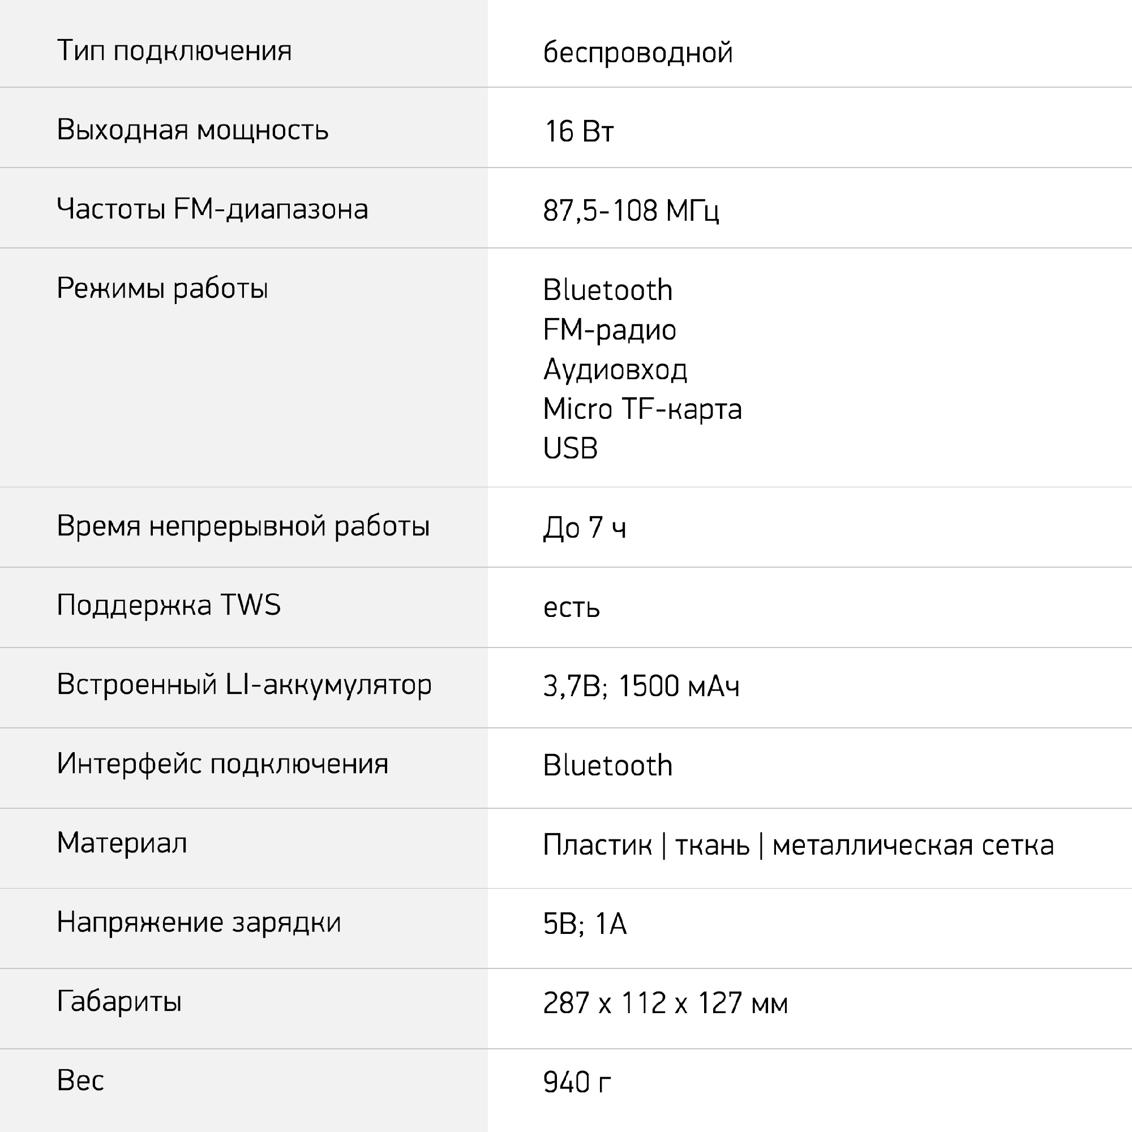Click the 'Поддержка TWS' label

pos(169,605)
